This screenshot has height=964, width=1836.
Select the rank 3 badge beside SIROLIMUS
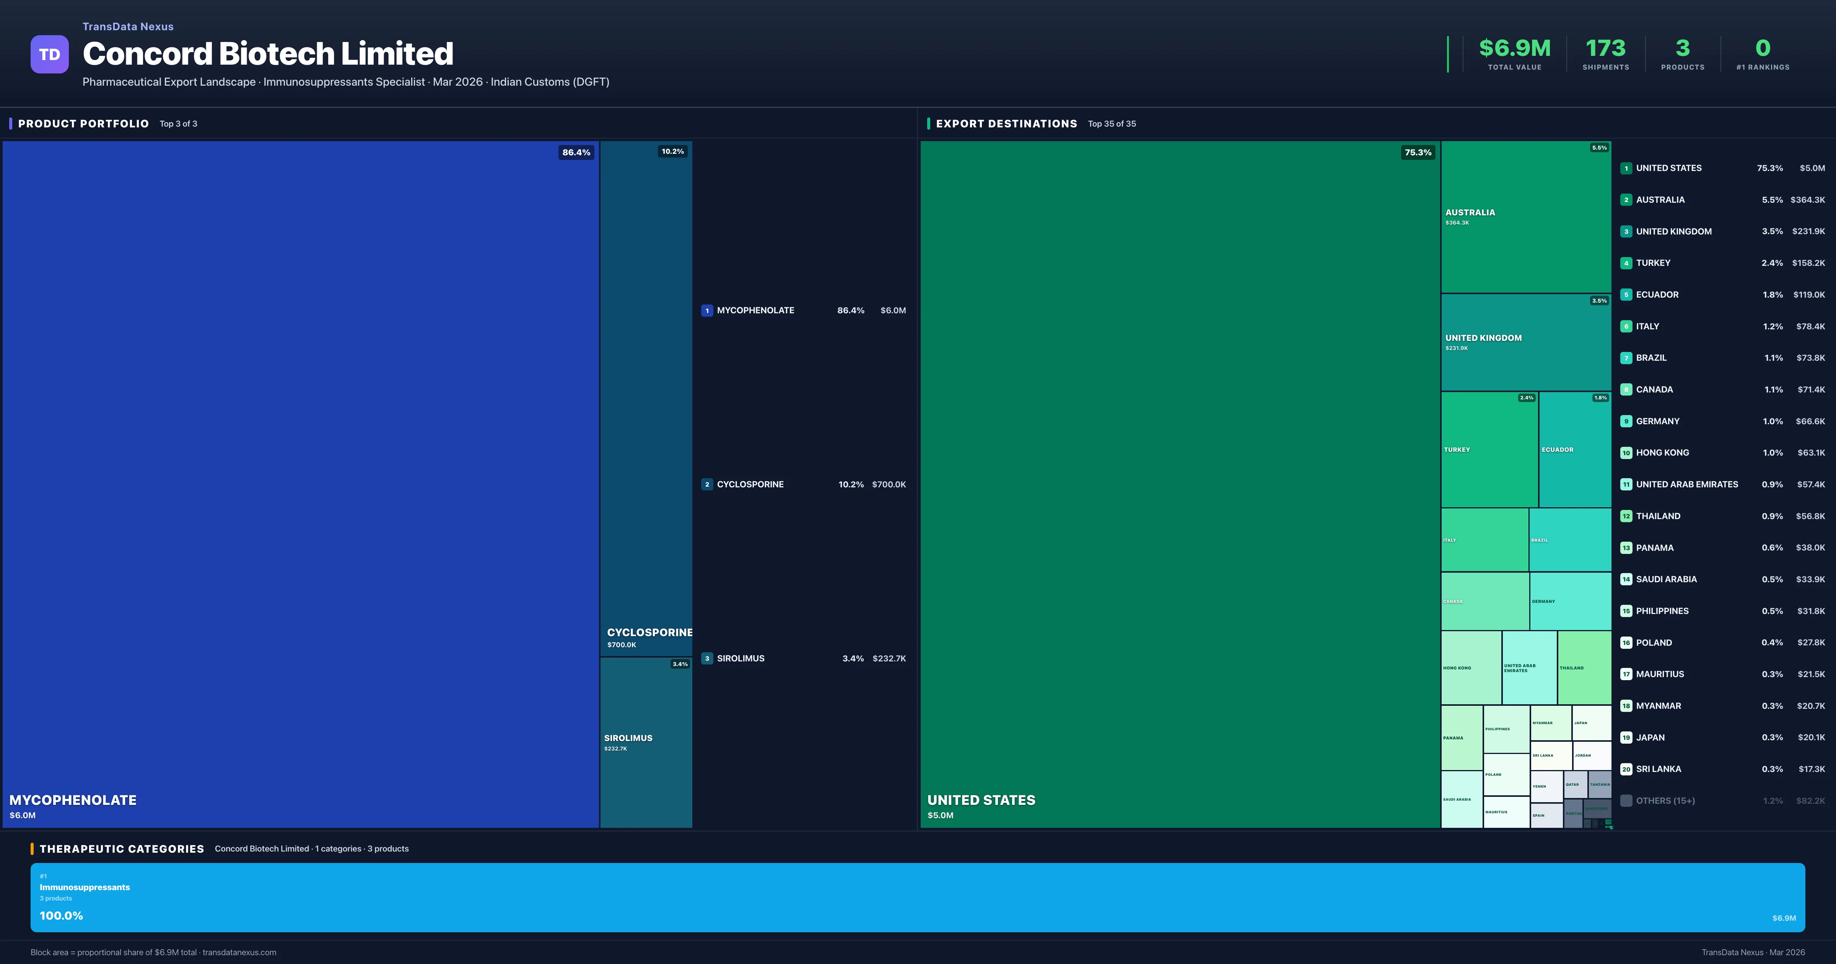pos(706,658)
